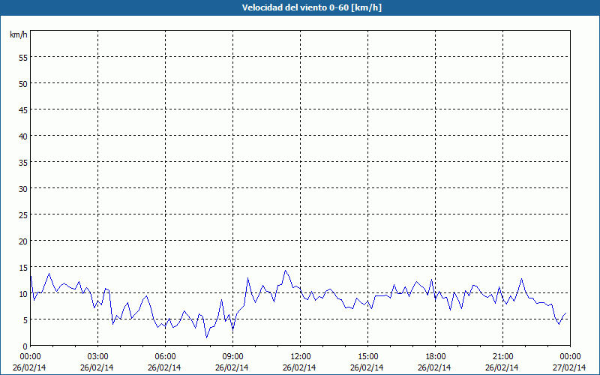Click the "03:00" time label
The image size is (600, 375).
(x=98, y=357)
